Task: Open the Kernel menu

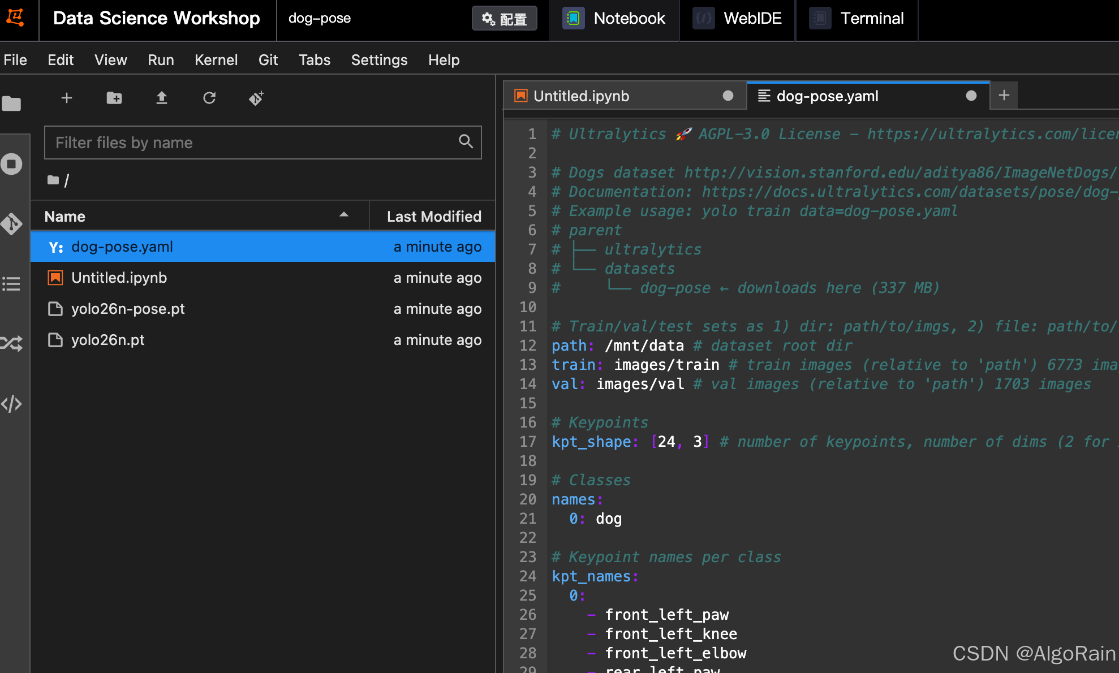Action: (216, 60)
